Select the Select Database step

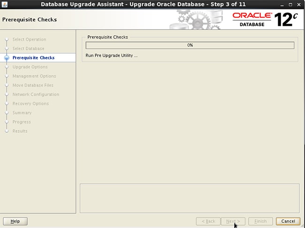pos(29,48)
